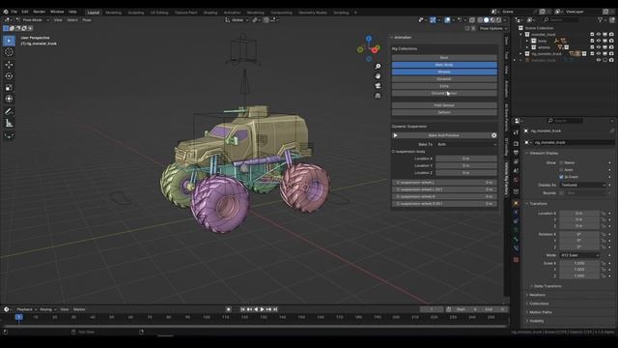Image resolution: width=618 pixels, height=348 pixels.
Task: Open the Bake To dropdown
Action: pyautogui.click(x=466, y=144)
